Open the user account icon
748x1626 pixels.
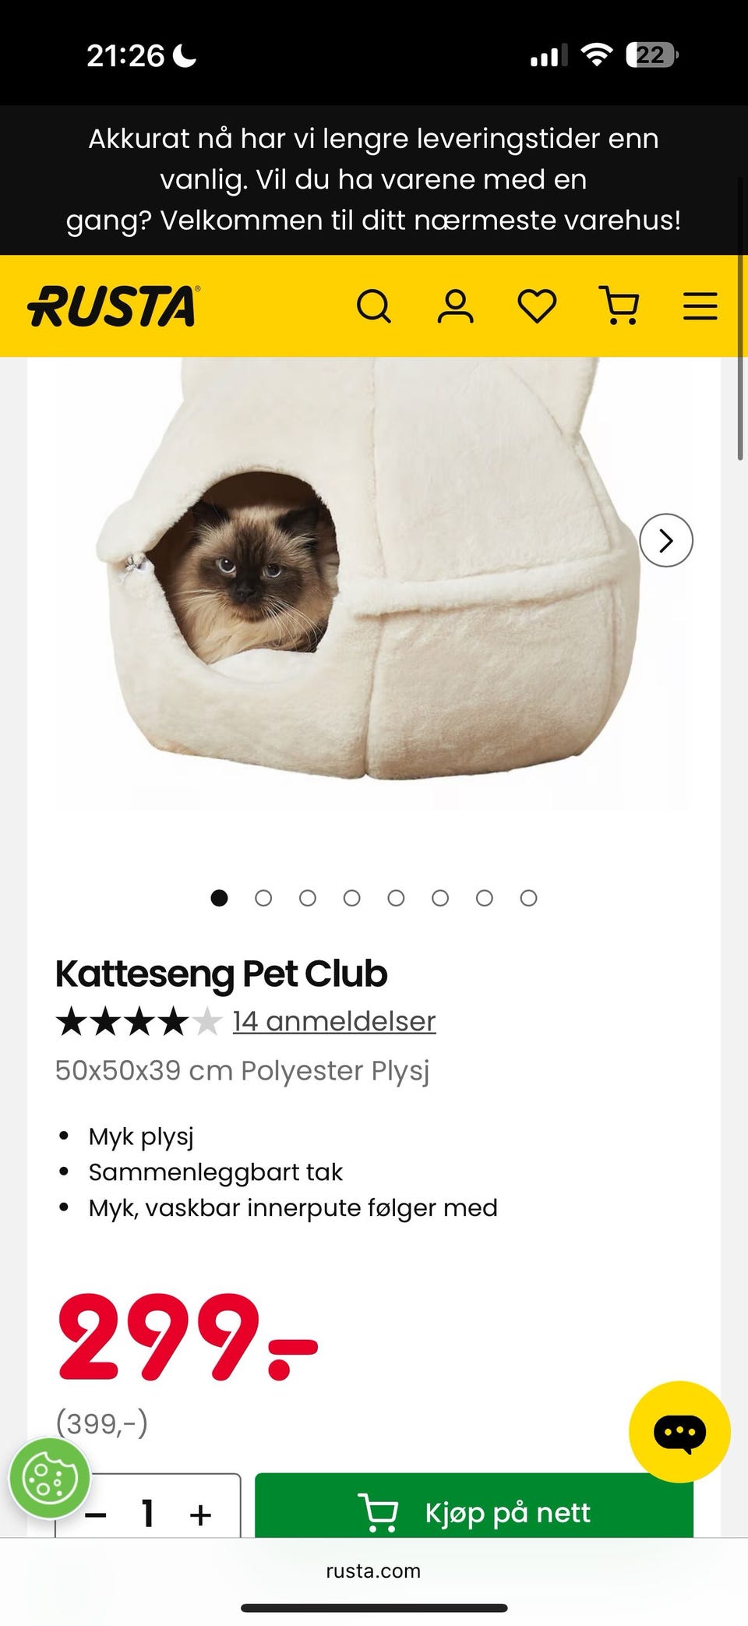pos(456,306)
